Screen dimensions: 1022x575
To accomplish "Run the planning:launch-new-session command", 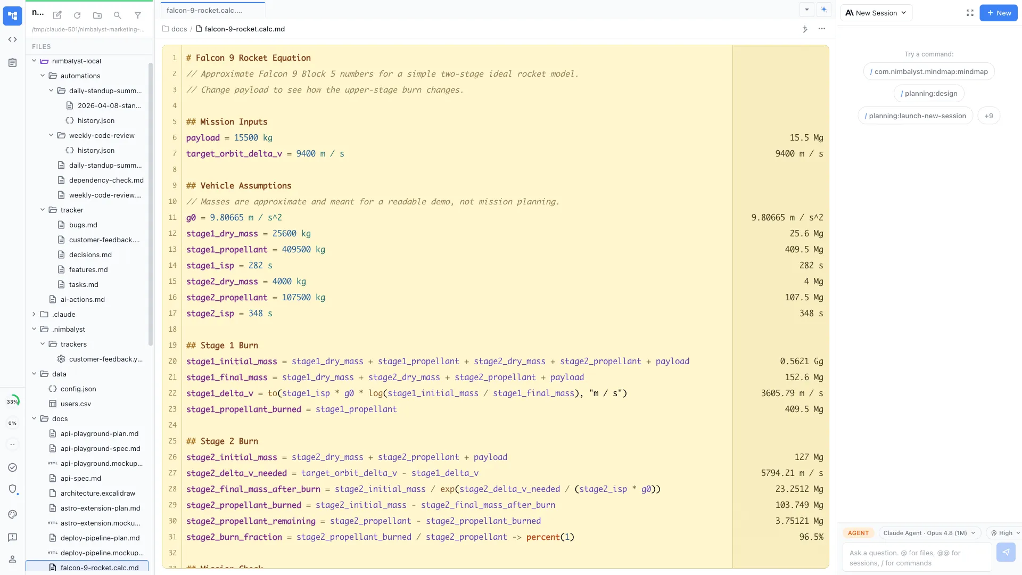I will [915, 116].
